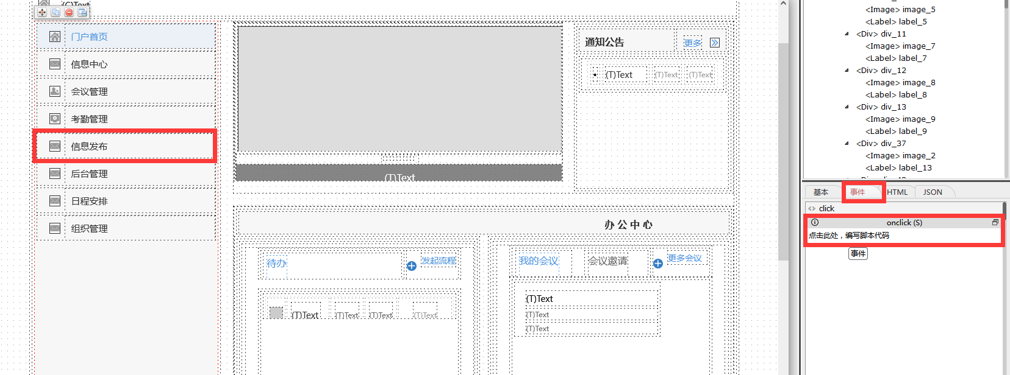The width and height of the screenshot is (1010, 375).
Task: Click the double-arrow icon next to 更多
Action: coord(715,43)
